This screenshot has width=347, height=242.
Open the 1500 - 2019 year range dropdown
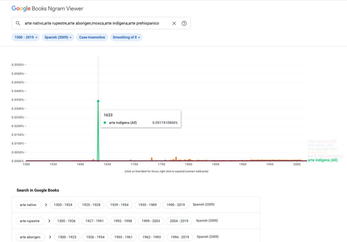(26, 37)
